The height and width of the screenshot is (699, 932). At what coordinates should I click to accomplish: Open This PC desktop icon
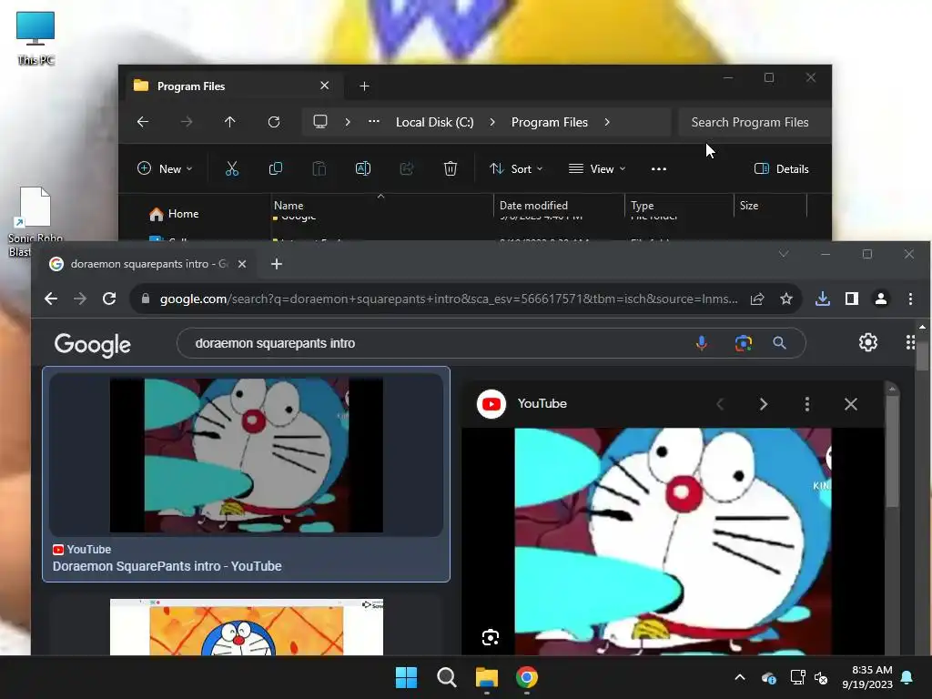click(35, 37)
